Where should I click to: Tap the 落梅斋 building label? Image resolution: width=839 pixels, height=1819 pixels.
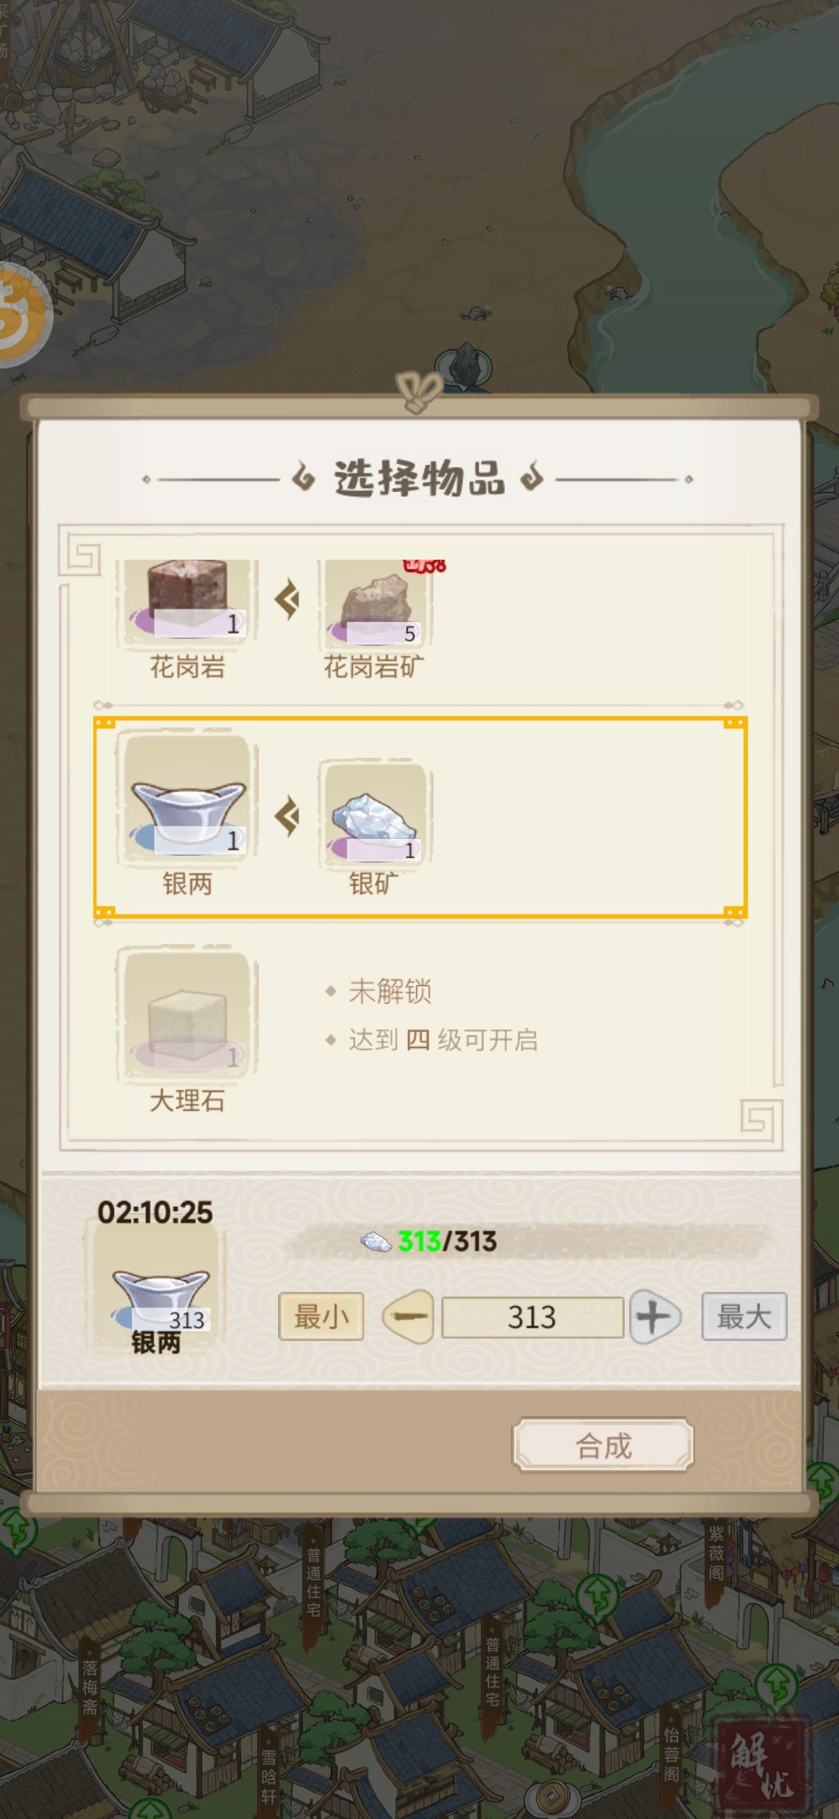pyautogui.click(x=90, y=1685)
